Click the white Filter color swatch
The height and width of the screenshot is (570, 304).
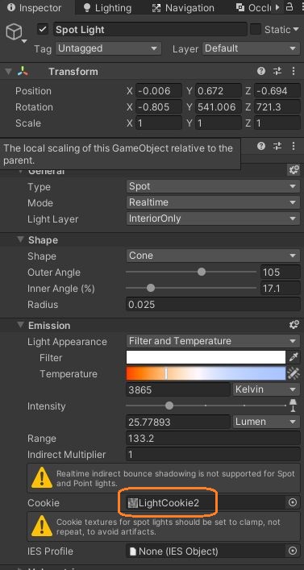(206, 357)
